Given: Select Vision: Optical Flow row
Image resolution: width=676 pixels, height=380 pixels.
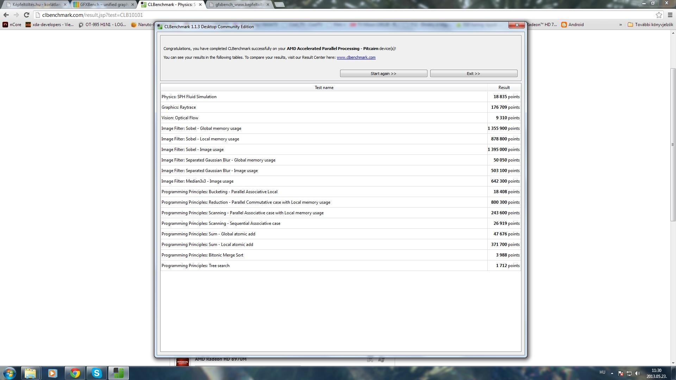Looking at the screenshot, I should tap(340, 118).
